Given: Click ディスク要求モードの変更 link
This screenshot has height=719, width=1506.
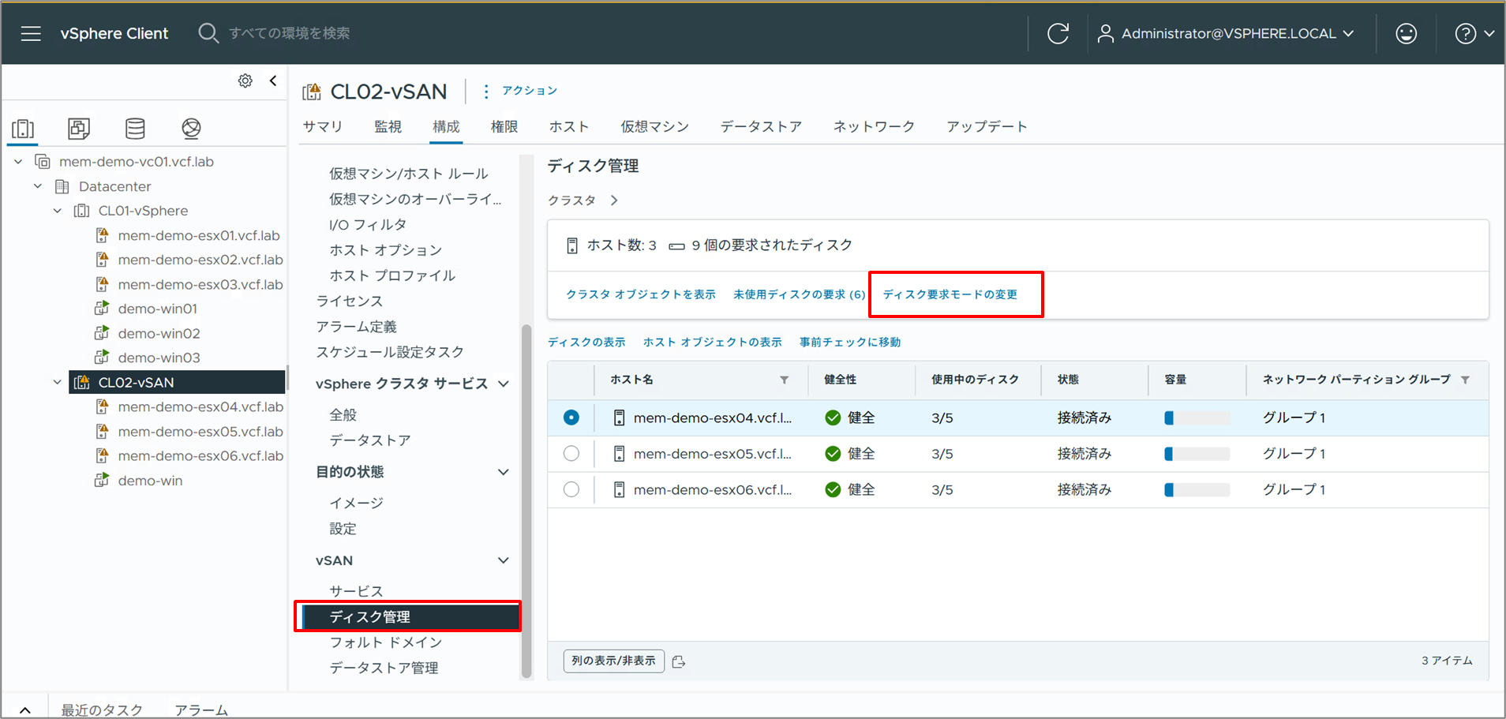Looking at the screenshot, I should point(950,294).
